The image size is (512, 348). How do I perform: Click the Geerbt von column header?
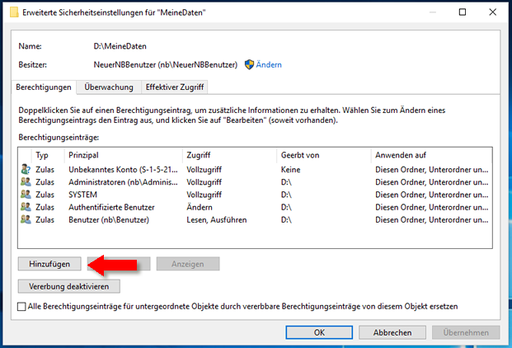pyautogui.click(x=323, y=154)
